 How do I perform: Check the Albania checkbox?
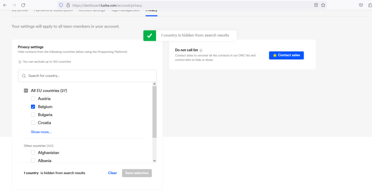pyautogui.click(x=33, y=161)
